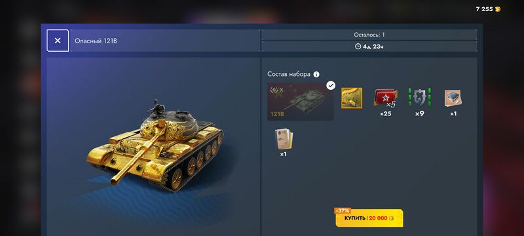Select the 121B tank thumbnail card
The width and height of the screenshot is (524, 236).
point(300,102)
